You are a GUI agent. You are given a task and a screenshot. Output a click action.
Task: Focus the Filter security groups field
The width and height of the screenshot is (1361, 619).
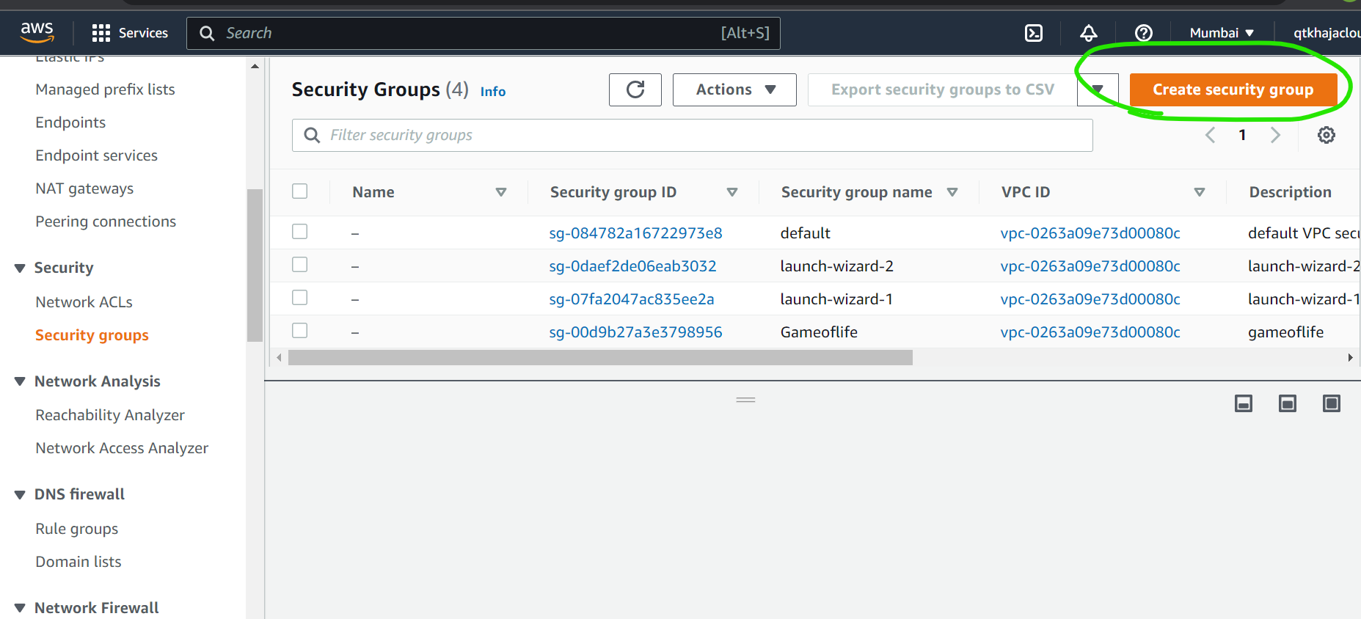(x=693, y=135)
